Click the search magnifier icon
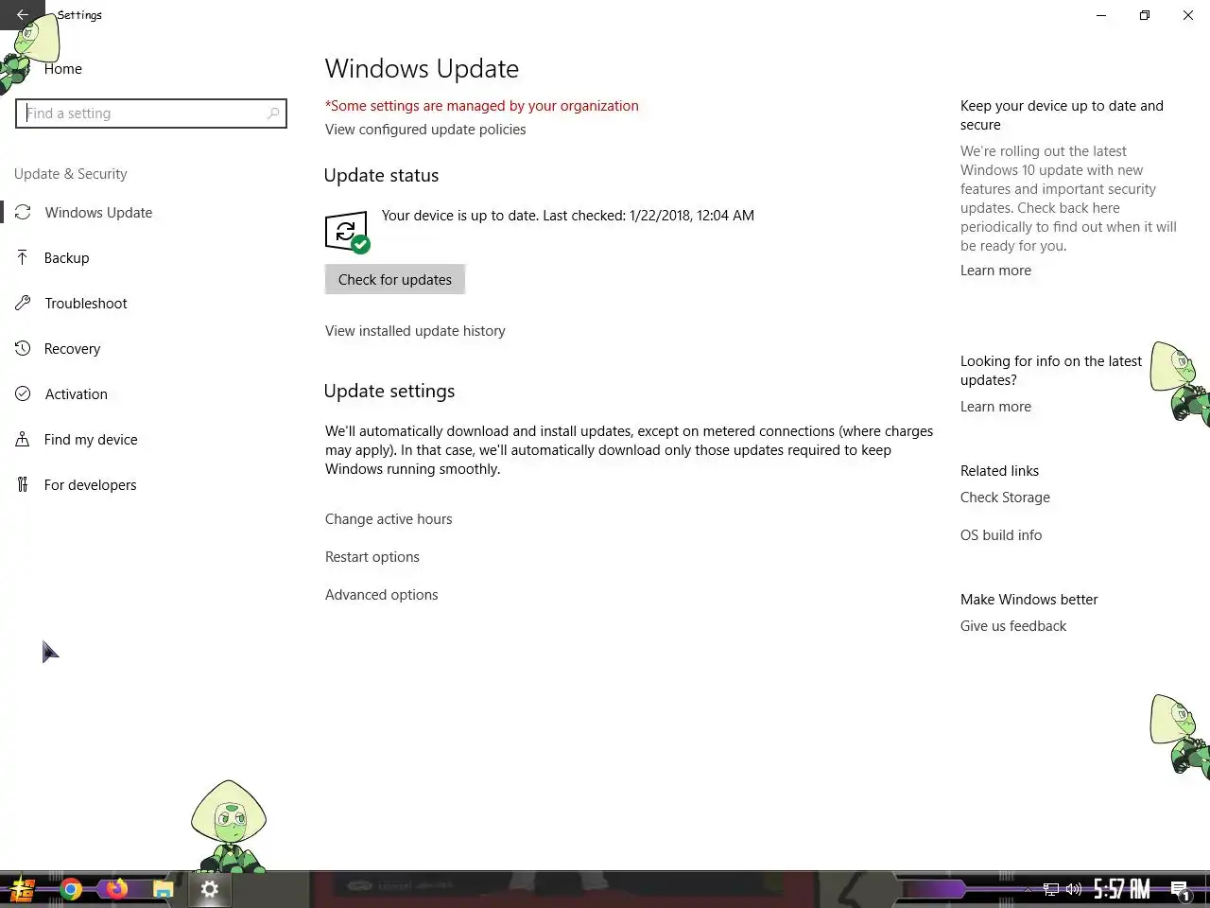 click(273, 113)
